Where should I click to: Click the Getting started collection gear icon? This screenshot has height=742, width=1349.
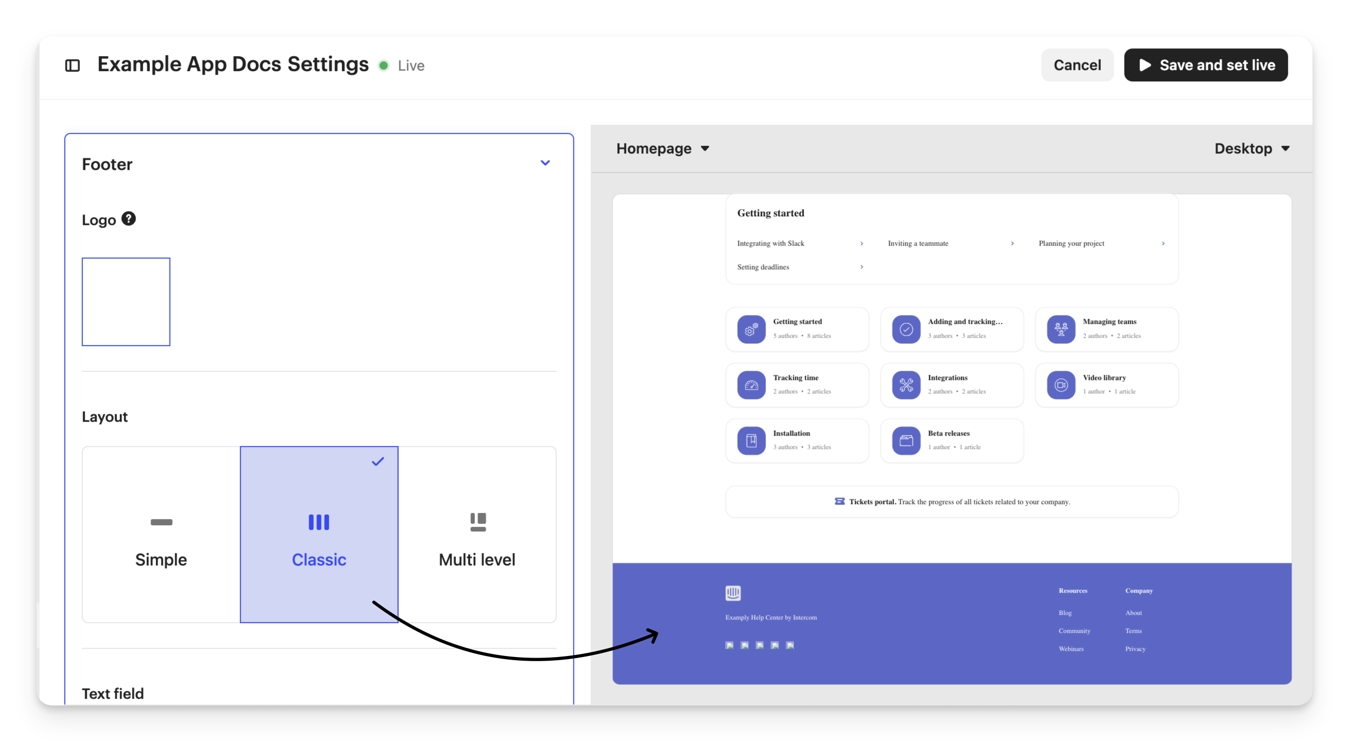[x=751, y=330]
